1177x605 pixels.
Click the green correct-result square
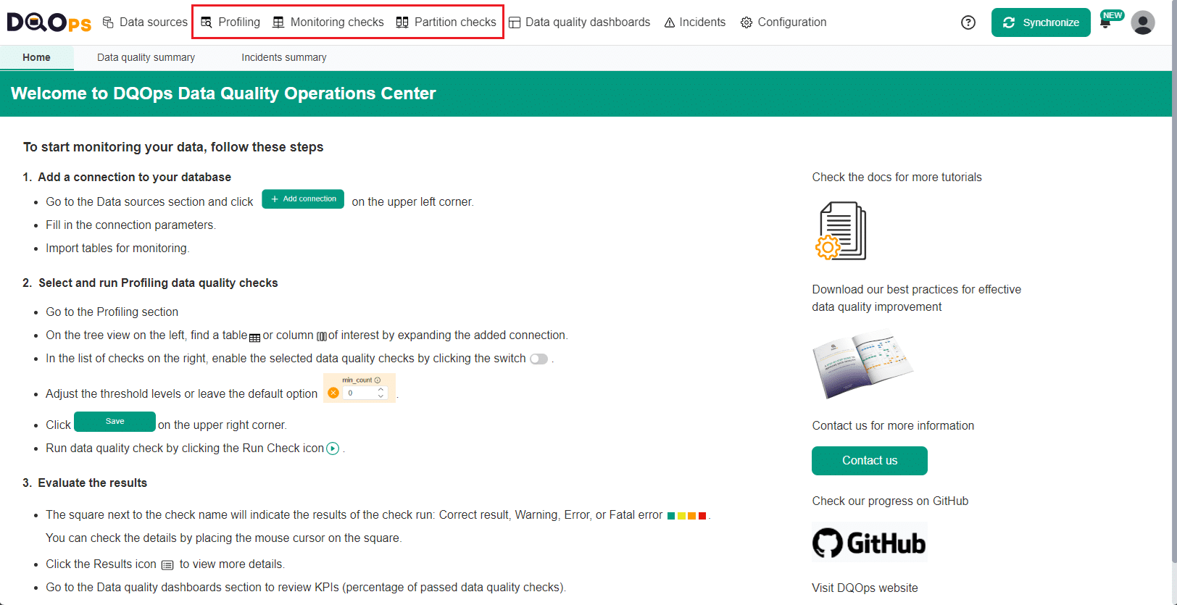671,516
